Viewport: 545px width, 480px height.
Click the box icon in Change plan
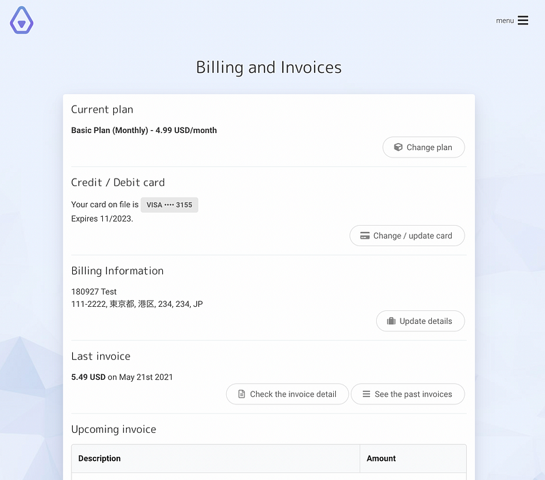398,147
